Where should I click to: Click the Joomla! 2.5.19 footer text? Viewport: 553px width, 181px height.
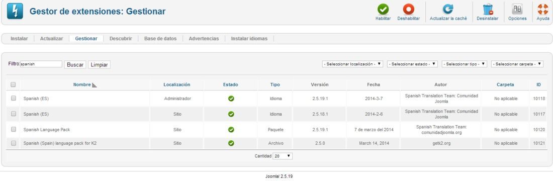point(279,176)
